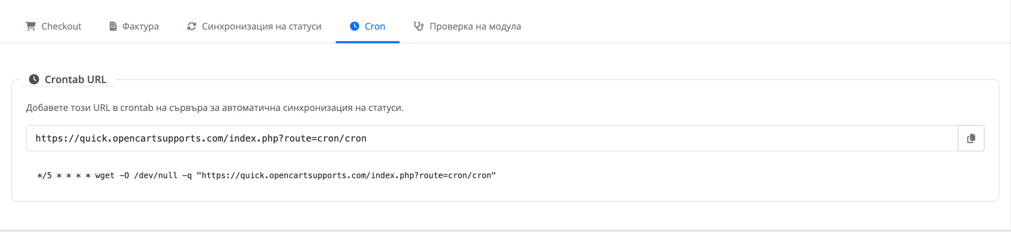Click the /dev/null part of the command
Screen dimensions: 1011x232
pos(156,176)
